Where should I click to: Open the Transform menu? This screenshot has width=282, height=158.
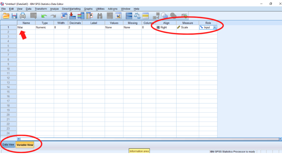tap(41, 9)
